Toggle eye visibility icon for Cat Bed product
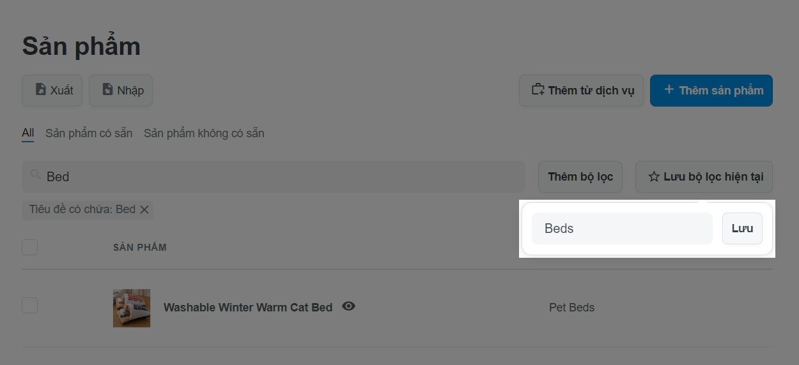 [348, 306]
